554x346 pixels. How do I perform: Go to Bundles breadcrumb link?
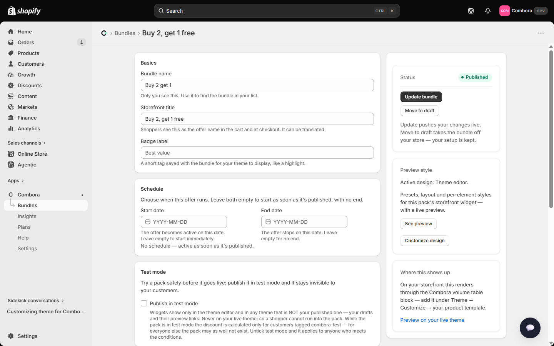(125, 33)
